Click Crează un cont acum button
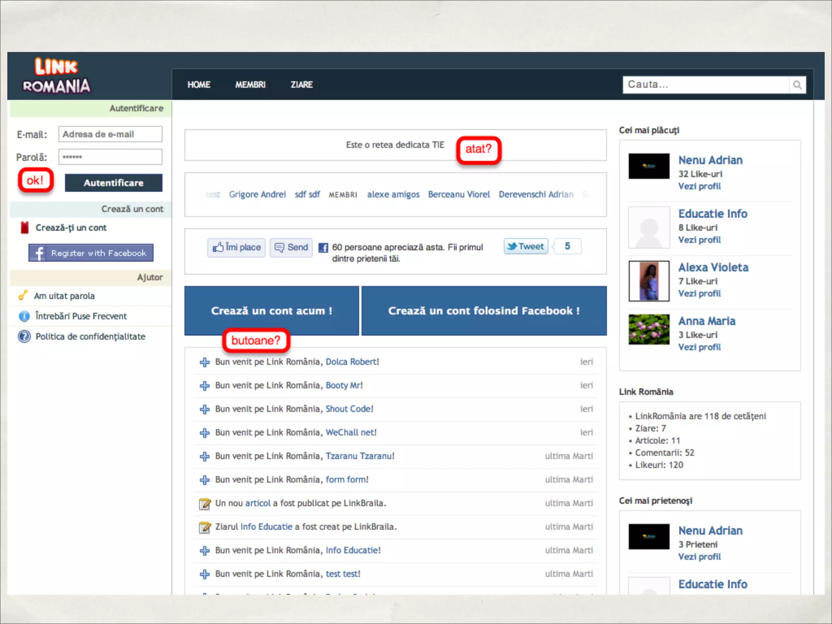The height and width of the screenshot is (624, 832). click(x=271, y=311)
